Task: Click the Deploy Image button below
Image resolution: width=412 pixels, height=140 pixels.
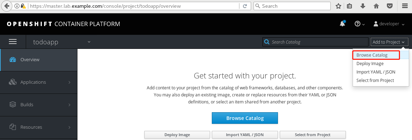Action: [177, 135]
